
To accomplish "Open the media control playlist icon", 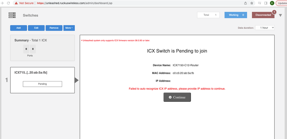I will tap(260, 3).
